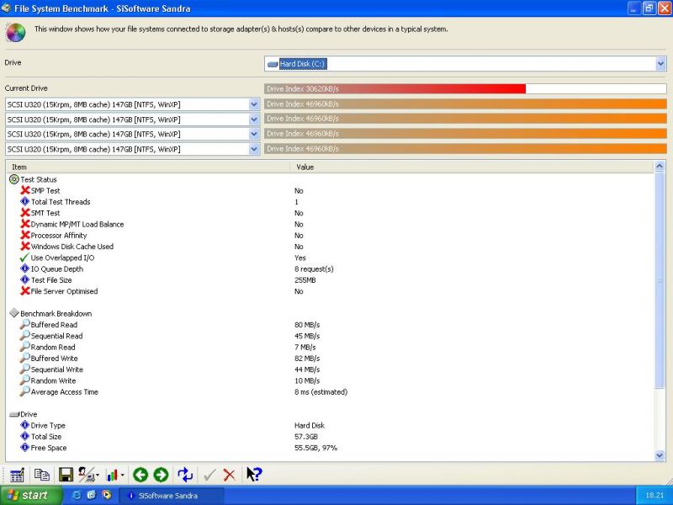Select the Sequential Read row
673x505 pixels.
(331, 336)
